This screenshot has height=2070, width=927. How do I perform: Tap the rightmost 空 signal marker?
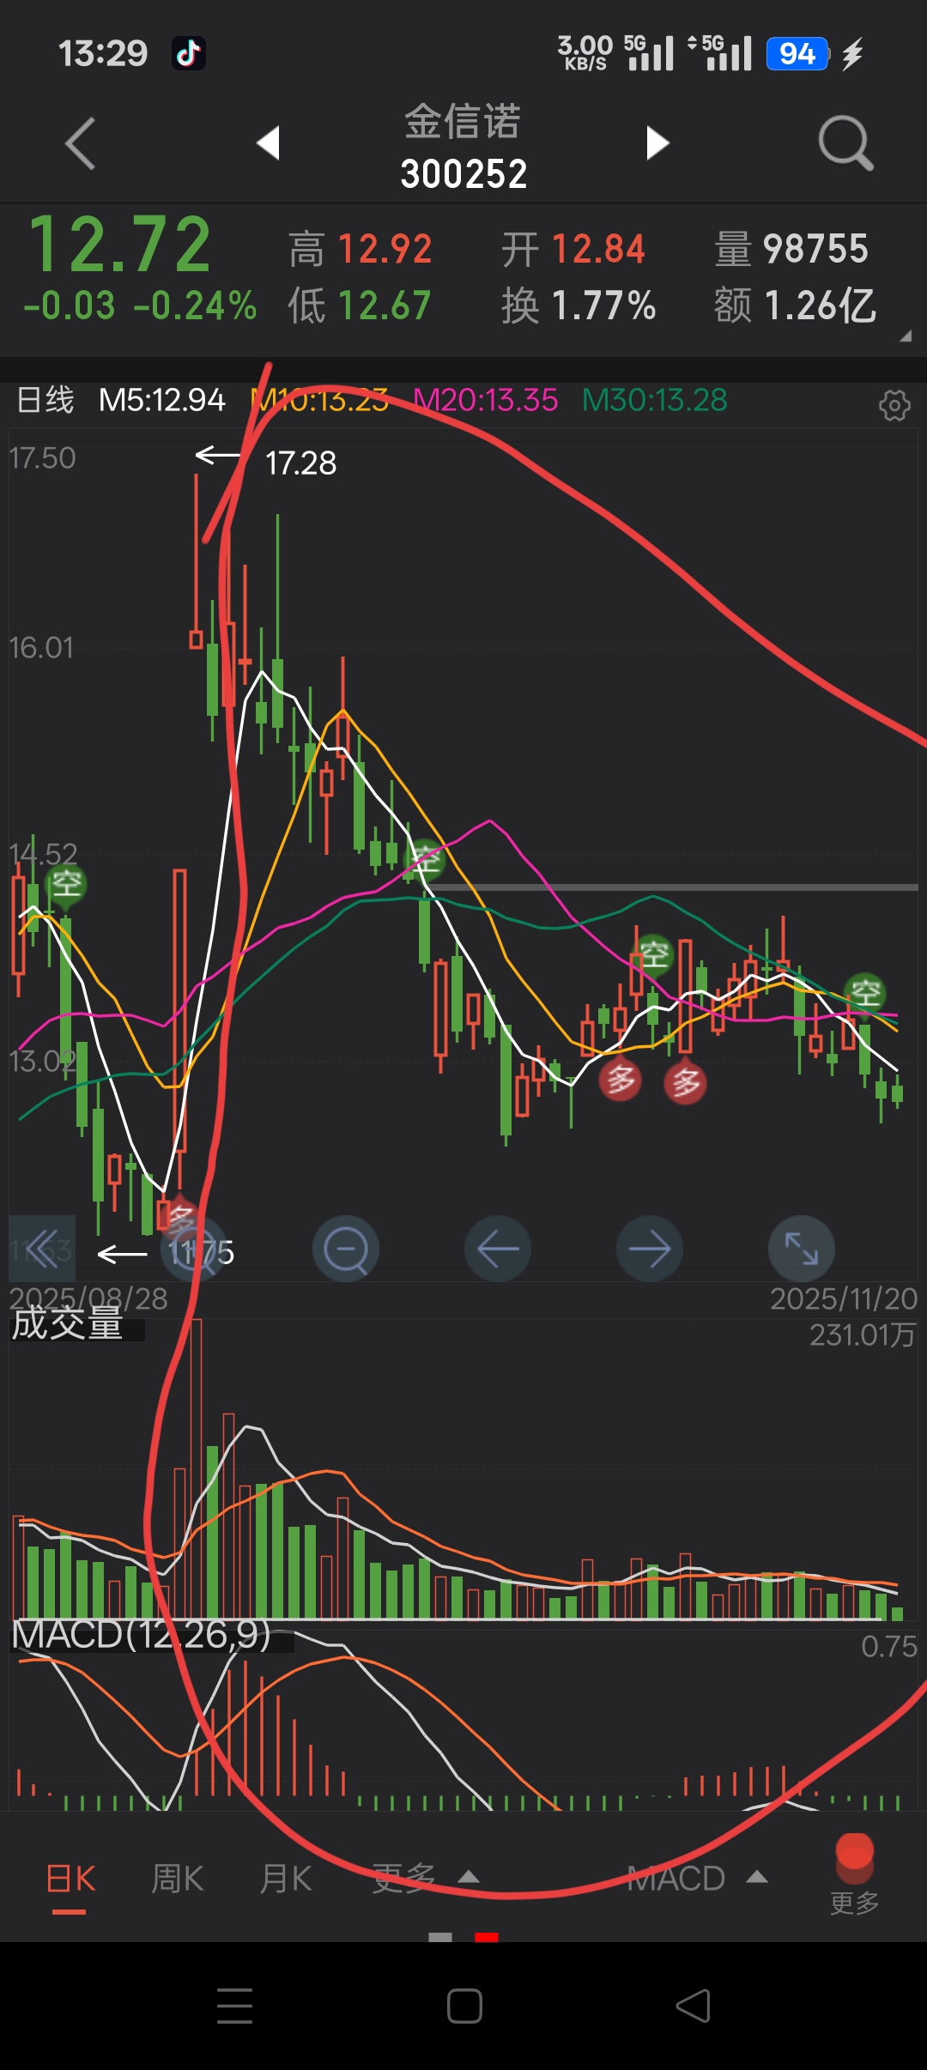click(x=865, y=993)
